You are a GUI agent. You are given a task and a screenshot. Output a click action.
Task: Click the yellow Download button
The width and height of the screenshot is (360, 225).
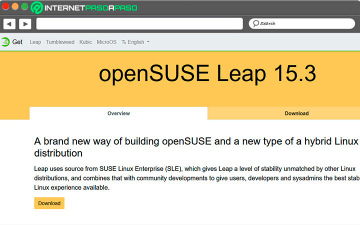pyautogui.click(x=49, y=203)
